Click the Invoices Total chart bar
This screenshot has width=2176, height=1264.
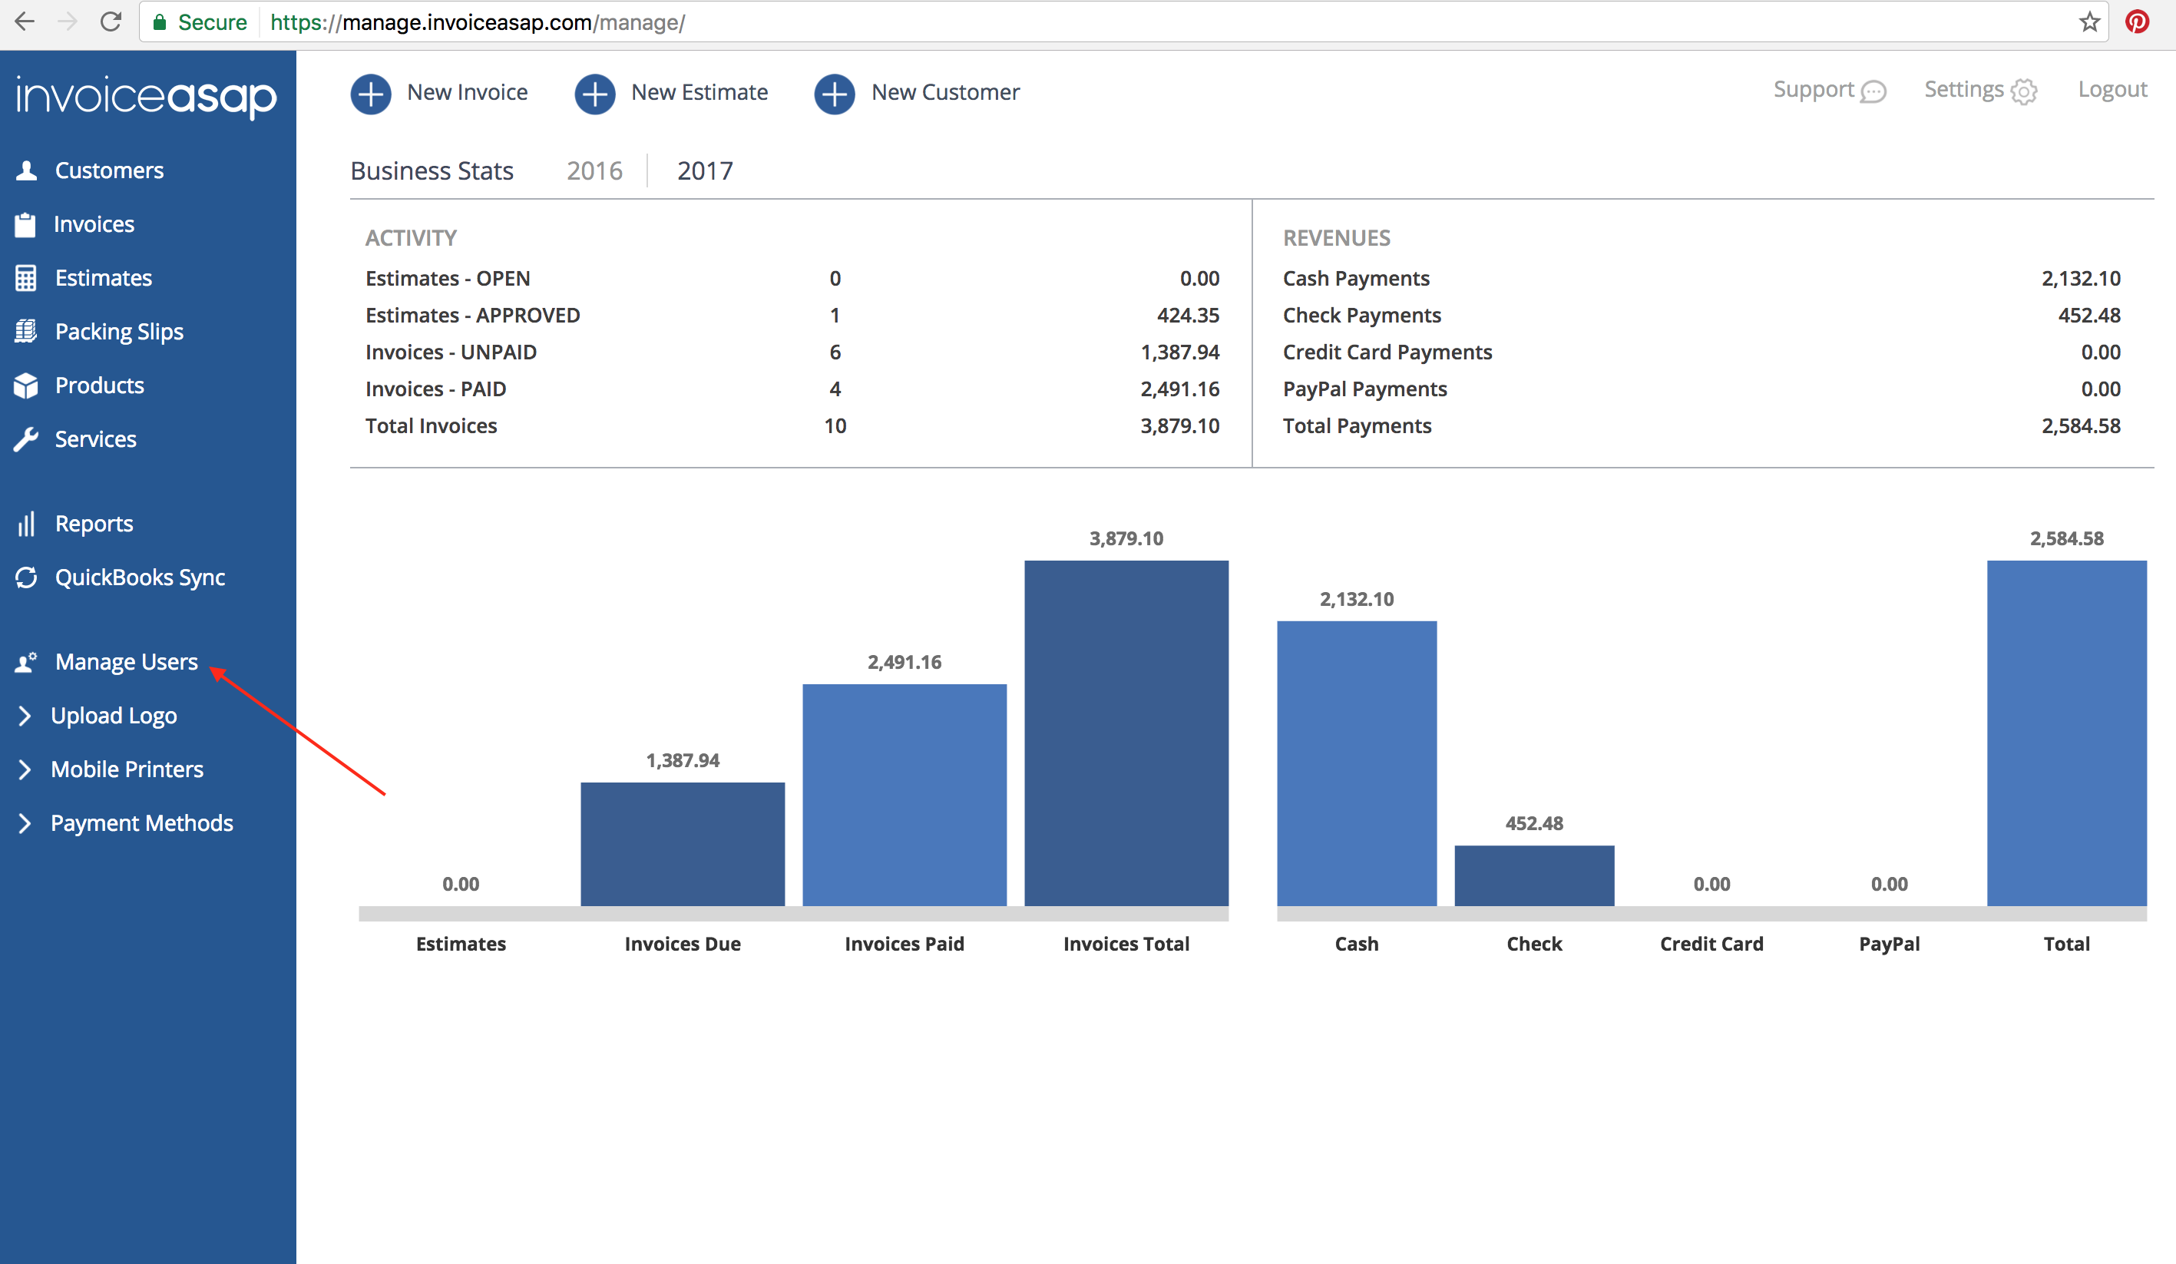1126,734
